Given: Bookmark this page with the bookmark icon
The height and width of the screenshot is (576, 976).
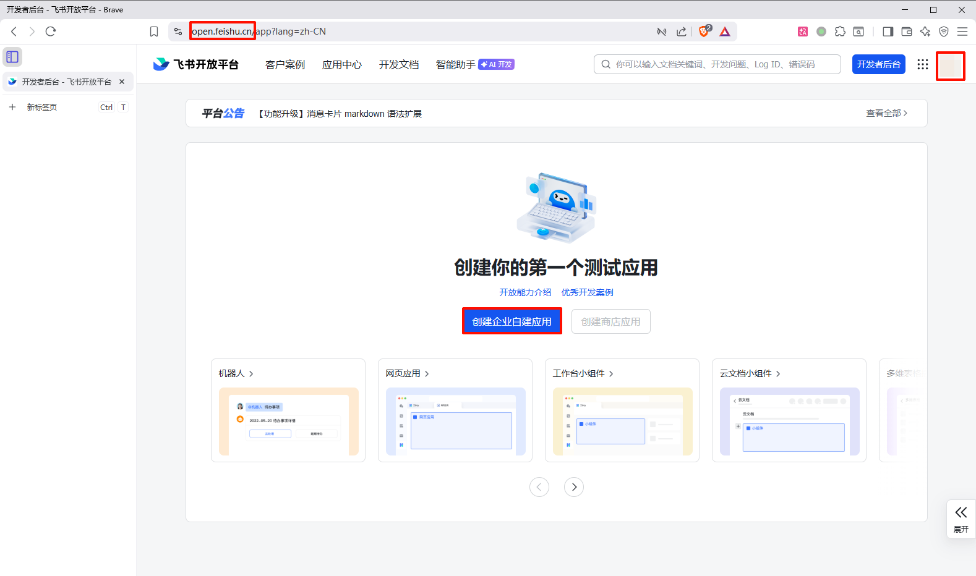Looking at the screenshot, I should [x=154, y=32].
